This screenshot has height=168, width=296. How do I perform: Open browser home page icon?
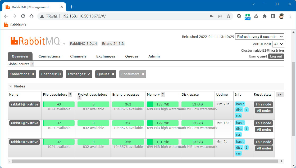tap(31, 16)
